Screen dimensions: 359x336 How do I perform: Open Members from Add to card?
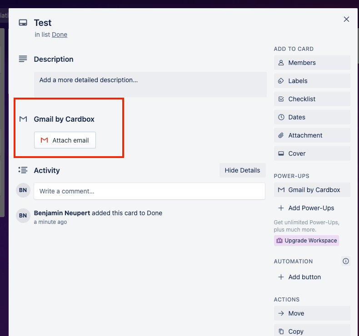(312, 63)
